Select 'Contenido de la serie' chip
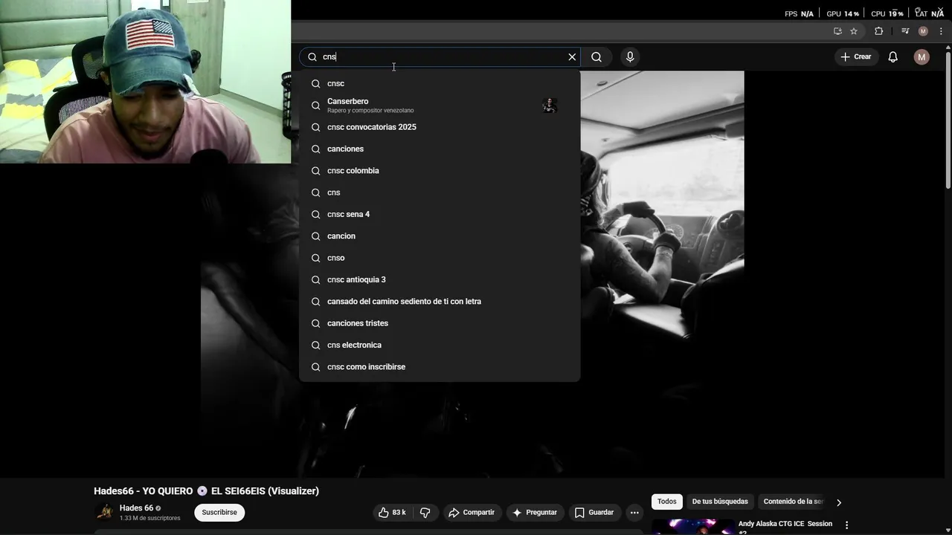952x535 pixels. click(x=793, y=502)
